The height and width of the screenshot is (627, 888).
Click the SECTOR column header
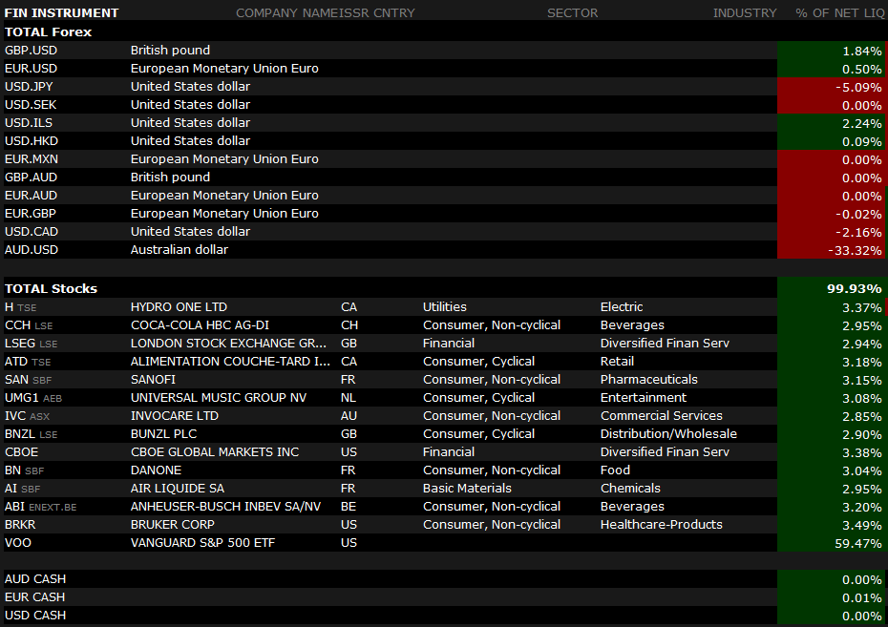tap(572, 13)
